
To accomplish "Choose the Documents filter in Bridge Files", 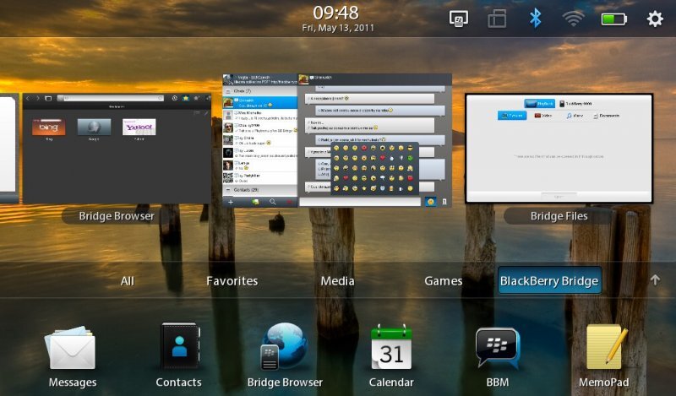I will tap(607, 116).
